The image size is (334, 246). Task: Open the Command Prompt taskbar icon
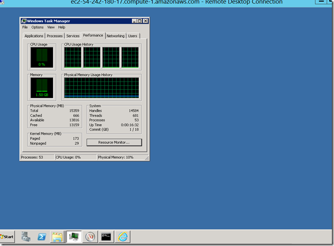tap(106, 237)
